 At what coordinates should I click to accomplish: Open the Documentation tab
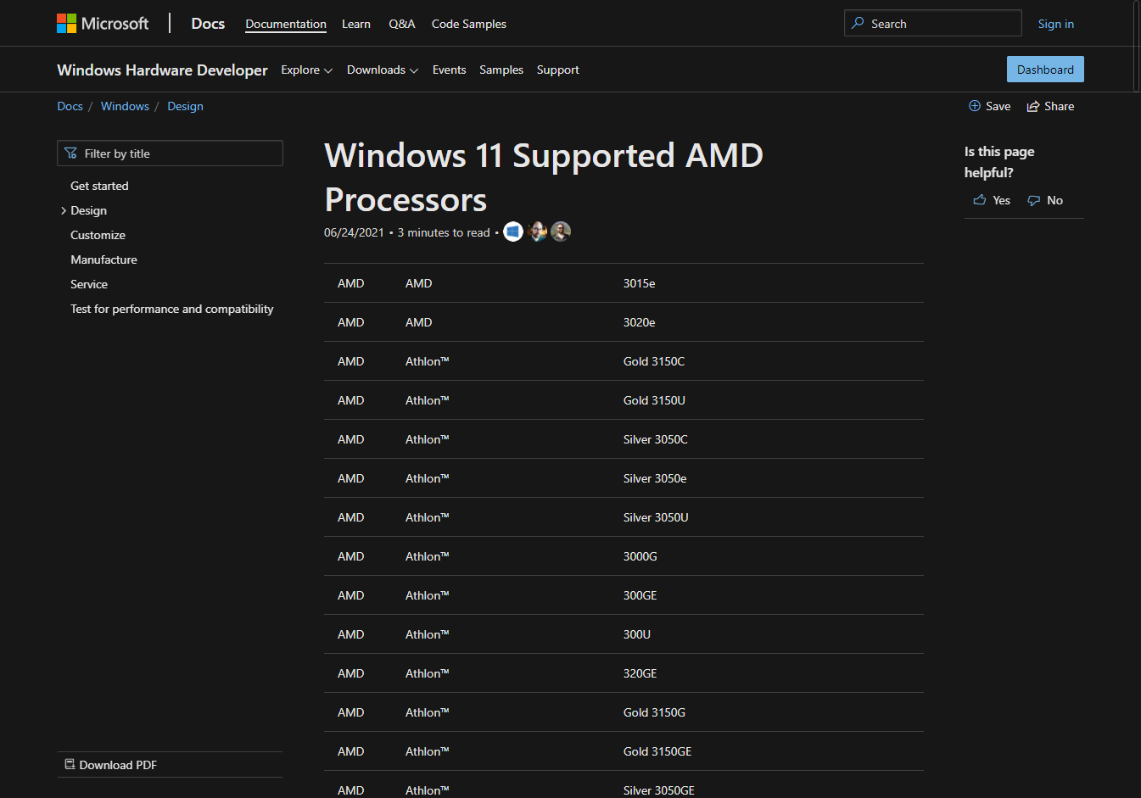point(286,24)
